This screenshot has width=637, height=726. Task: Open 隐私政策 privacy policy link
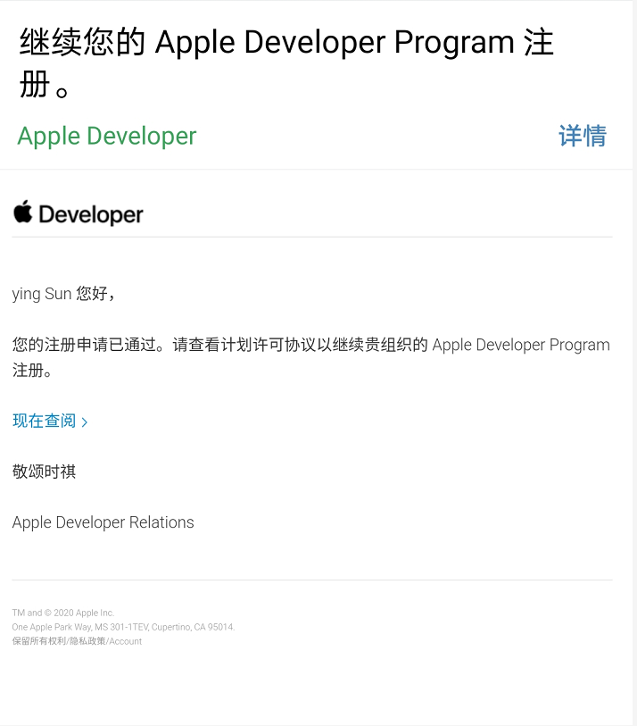pos(87,641)
